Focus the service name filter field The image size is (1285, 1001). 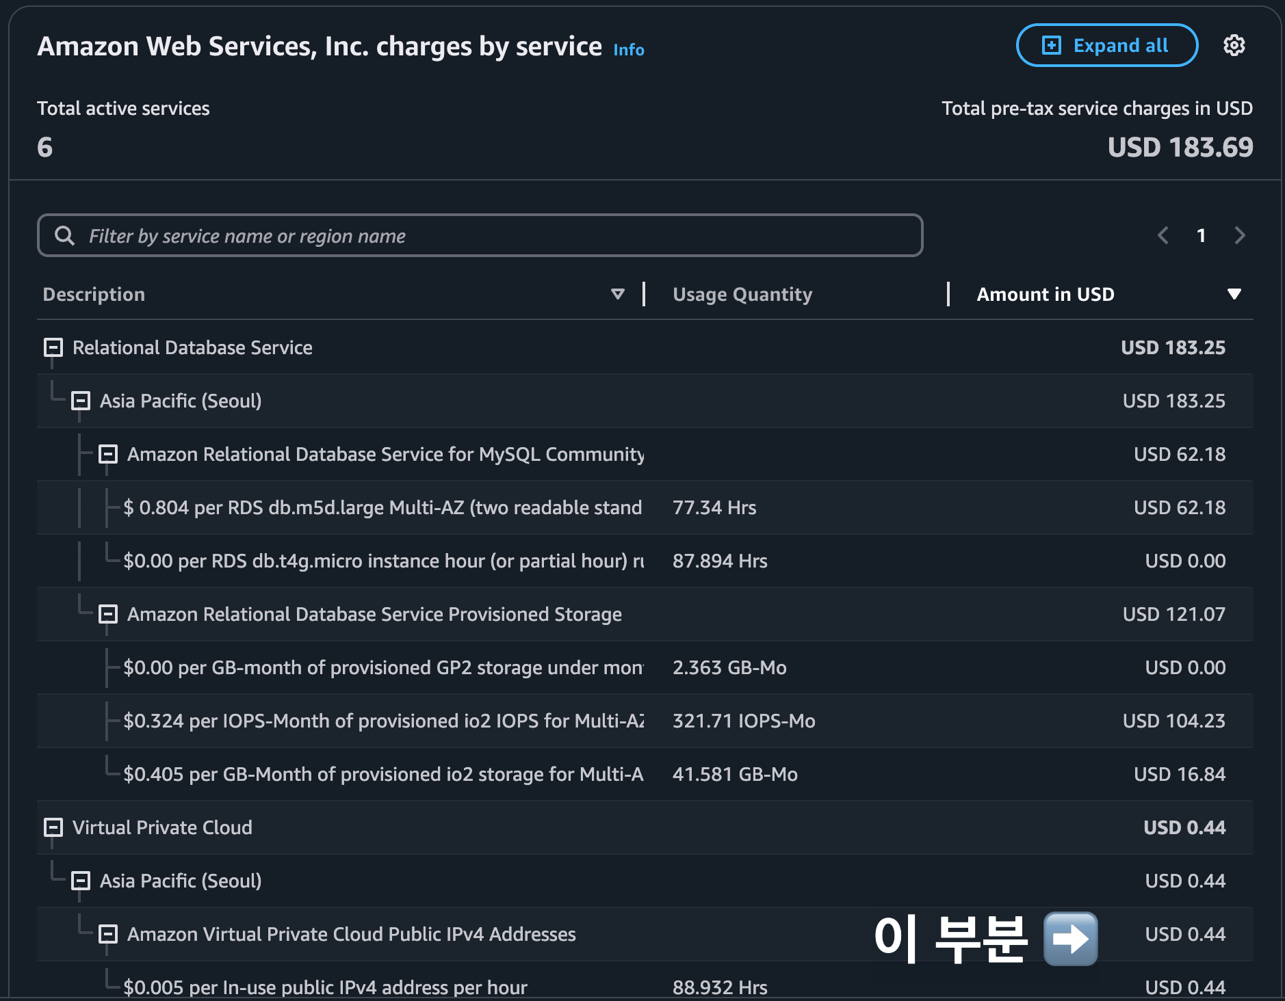tap(480, 236)
